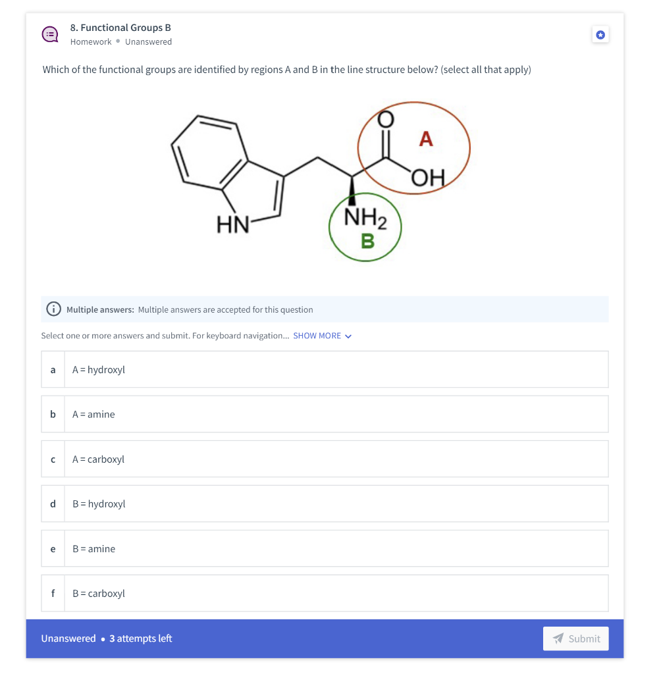Select answer 'A = hydroxyl'
661x674 pixels.
click(325, 370)
